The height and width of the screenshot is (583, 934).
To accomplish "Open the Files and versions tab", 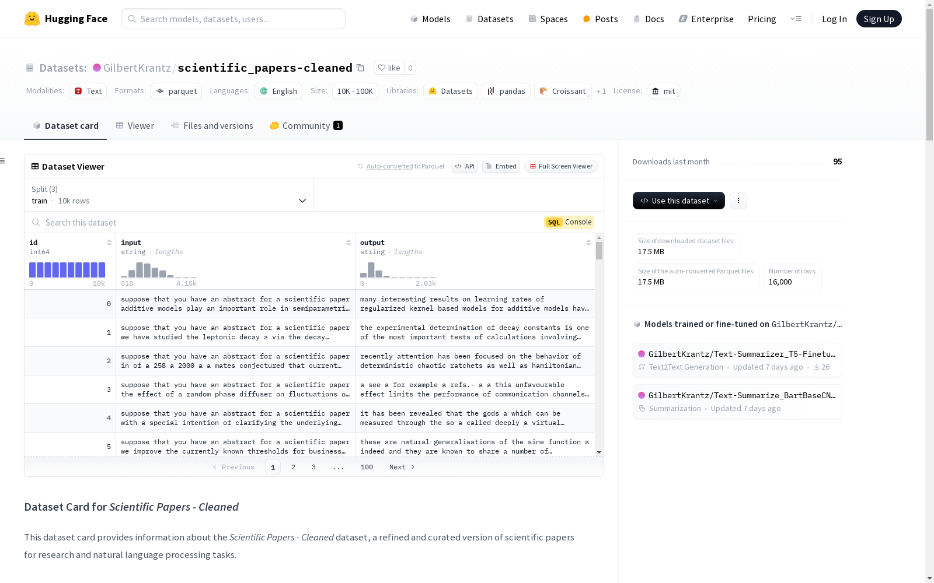I will tap(212, 126).
